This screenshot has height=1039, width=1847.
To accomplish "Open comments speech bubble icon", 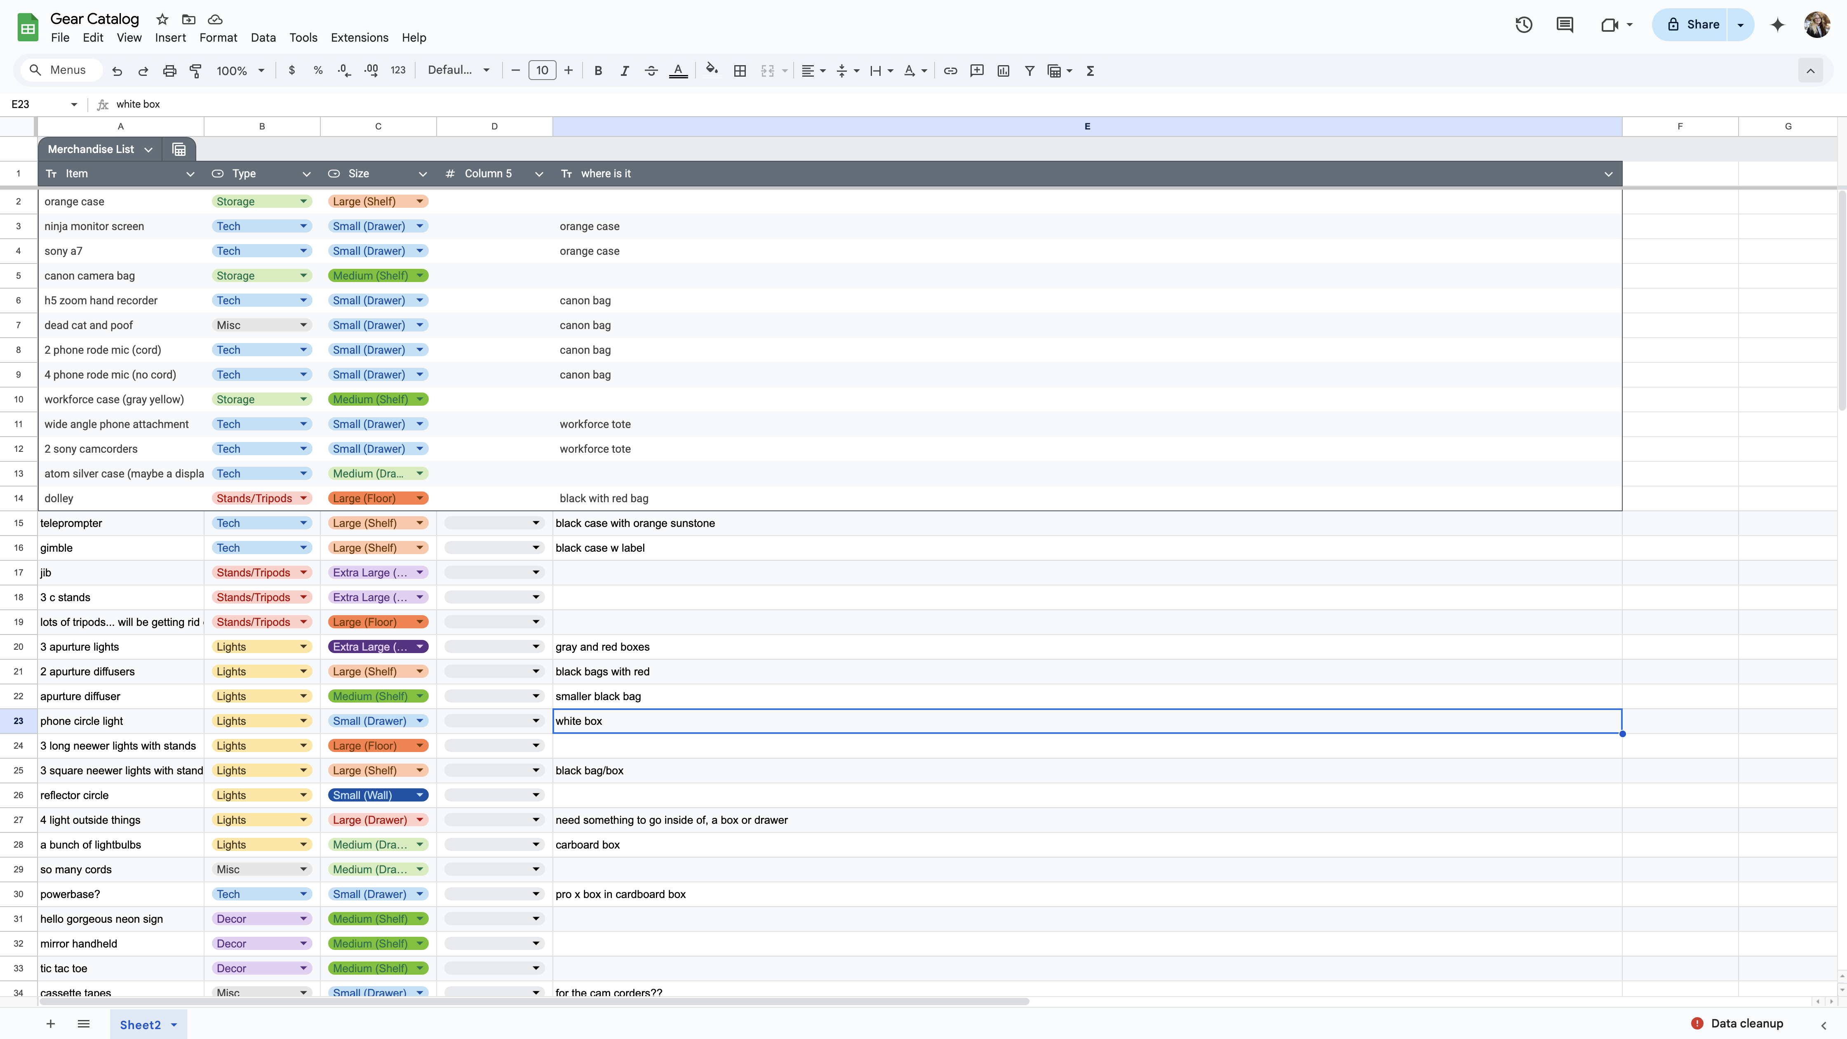I will coord(1565,25).
